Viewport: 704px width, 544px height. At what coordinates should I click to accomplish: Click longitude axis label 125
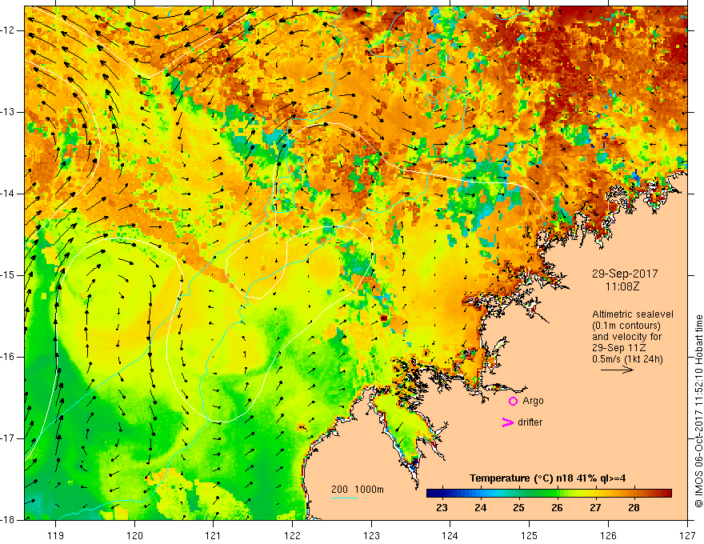[530, 535]
